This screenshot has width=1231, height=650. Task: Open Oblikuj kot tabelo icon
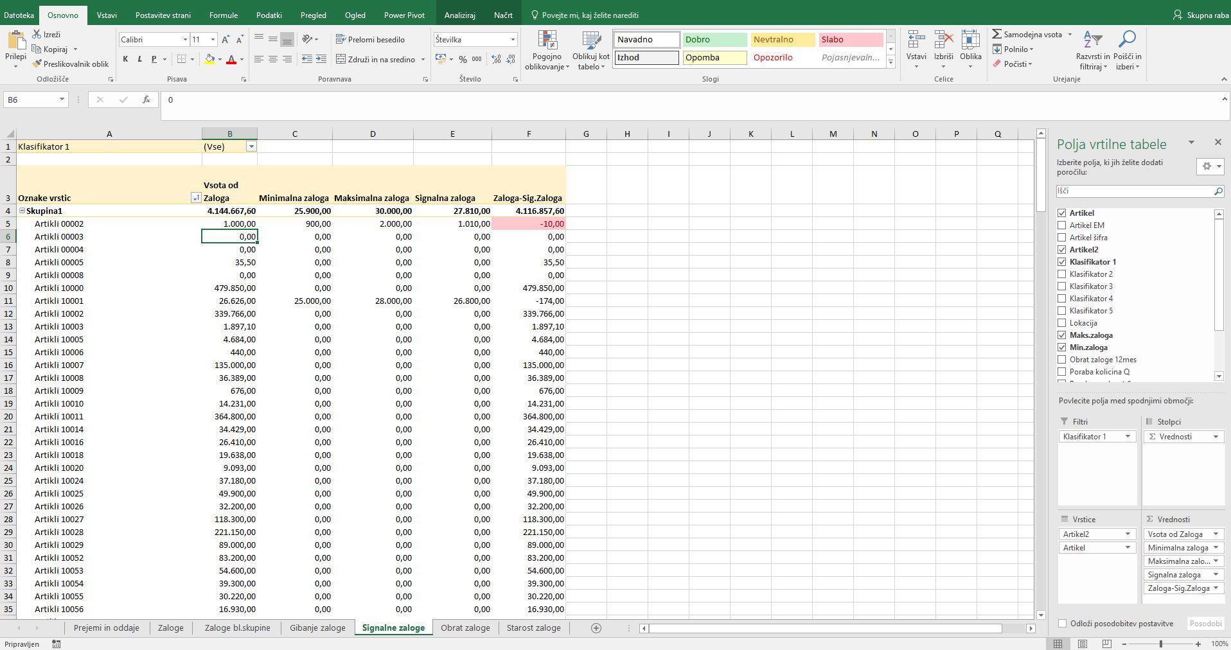coord(591,40)
